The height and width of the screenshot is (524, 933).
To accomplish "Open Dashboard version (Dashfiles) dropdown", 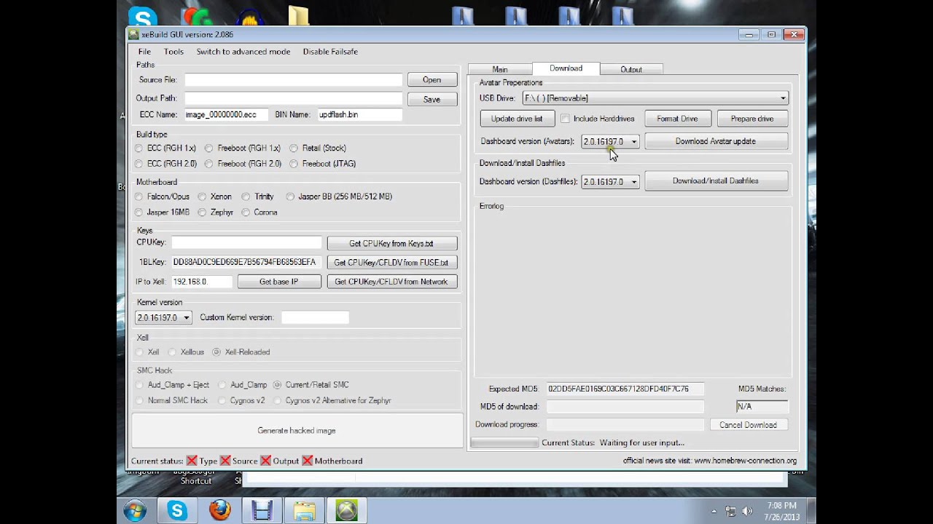I will pyautogui.click(x=633, y=182).
